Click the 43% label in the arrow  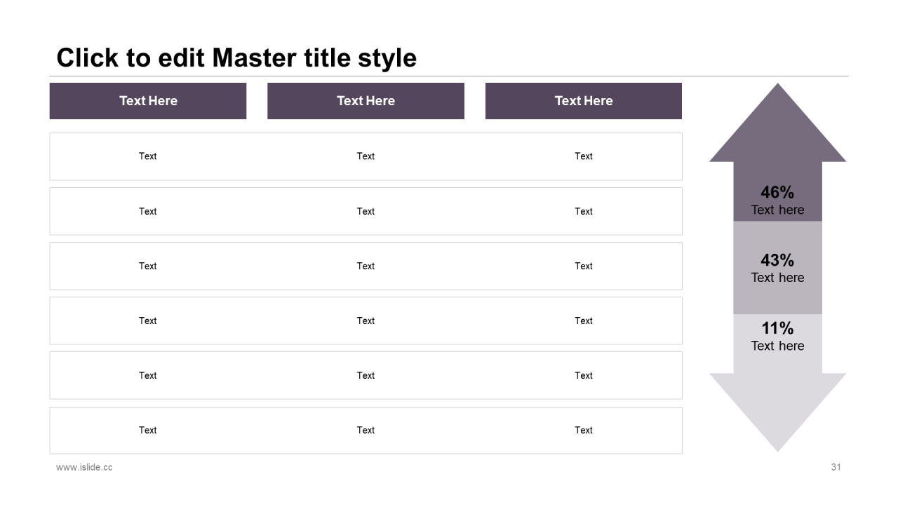coord(777,260)
